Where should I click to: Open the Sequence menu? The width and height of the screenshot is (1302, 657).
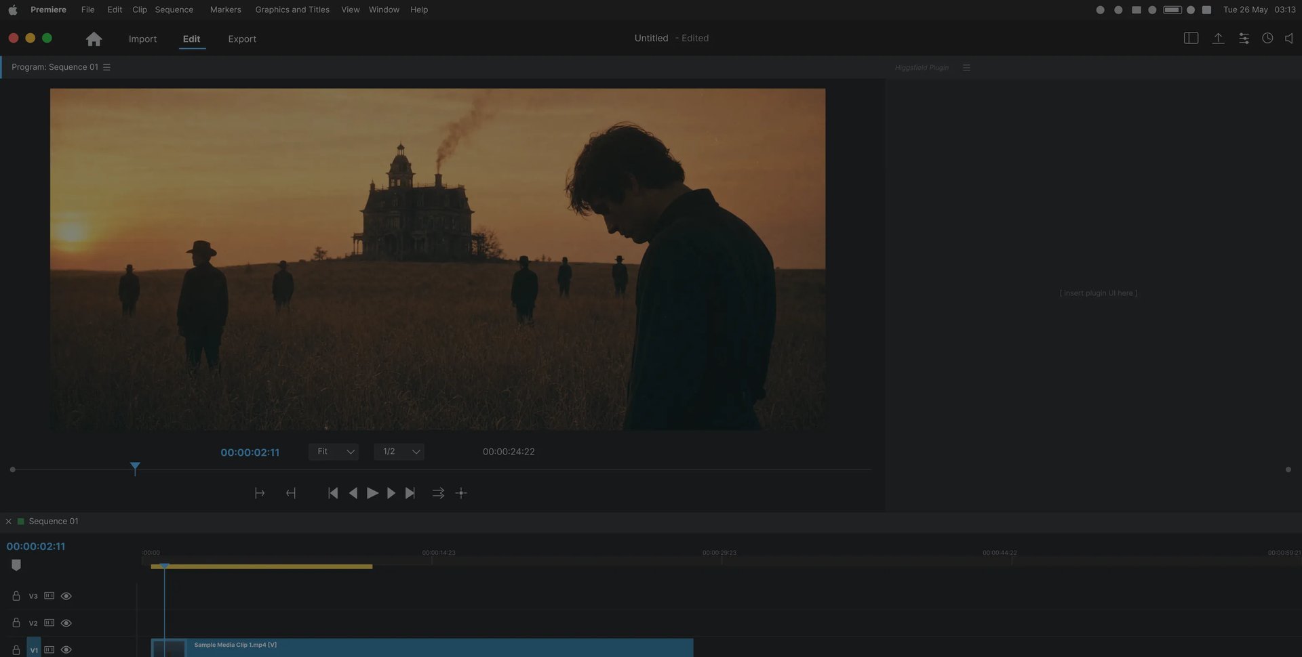coord(174,9)
